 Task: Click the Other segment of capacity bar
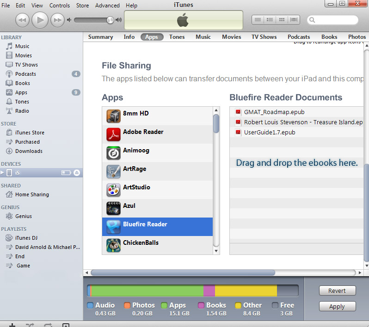tap(246, 291)
